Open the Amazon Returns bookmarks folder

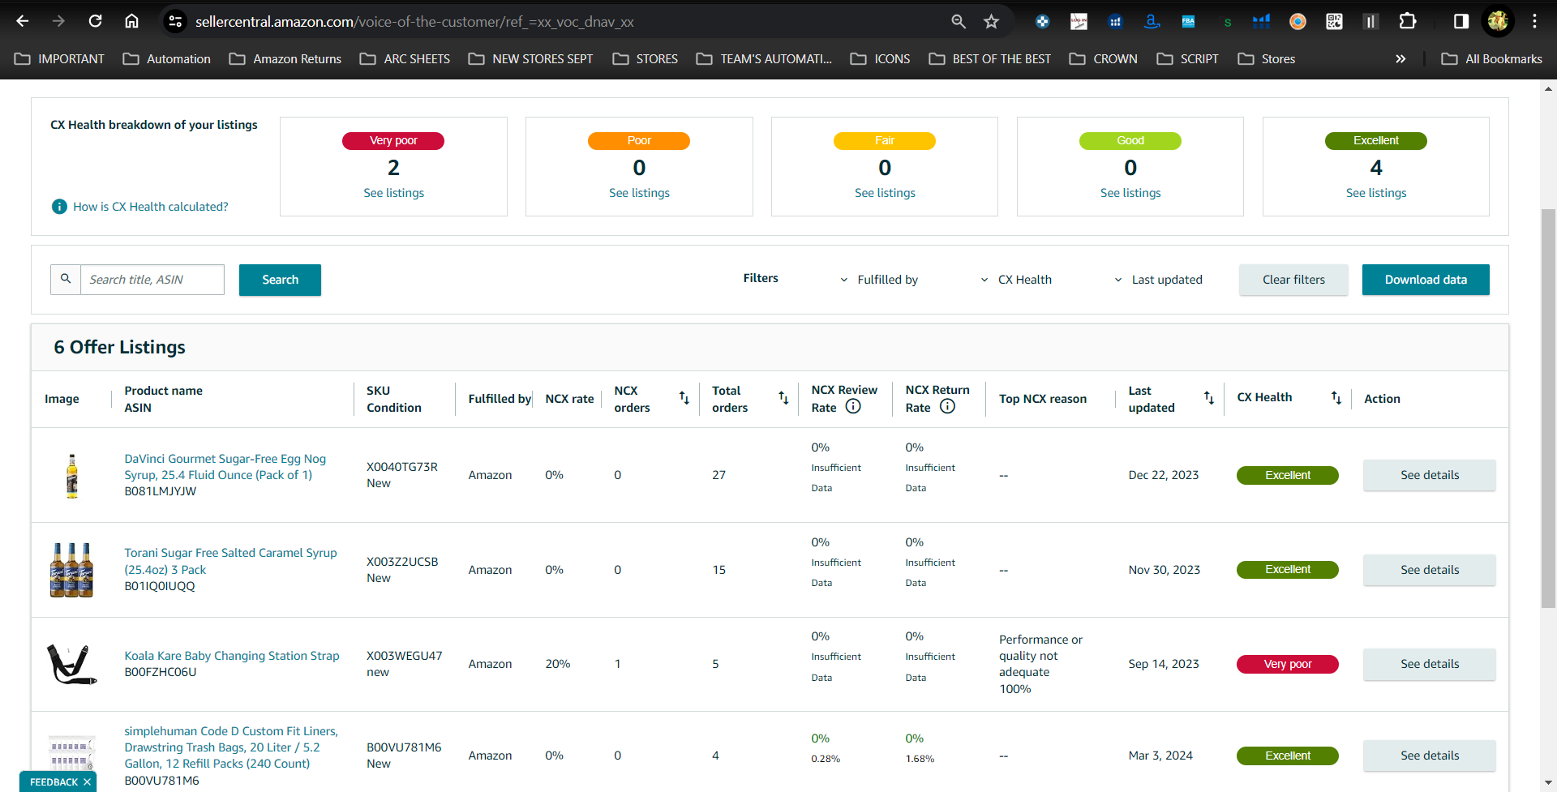[x=285, y=59]
